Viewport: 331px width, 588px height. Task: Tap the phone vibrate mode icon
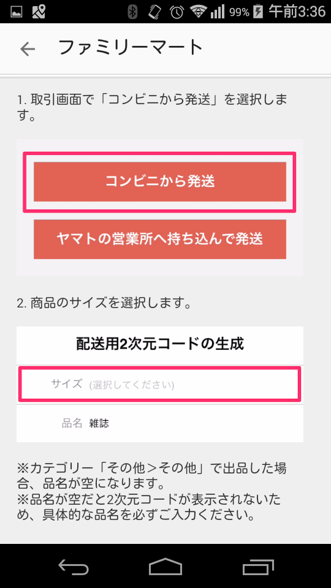pos(154,12)
